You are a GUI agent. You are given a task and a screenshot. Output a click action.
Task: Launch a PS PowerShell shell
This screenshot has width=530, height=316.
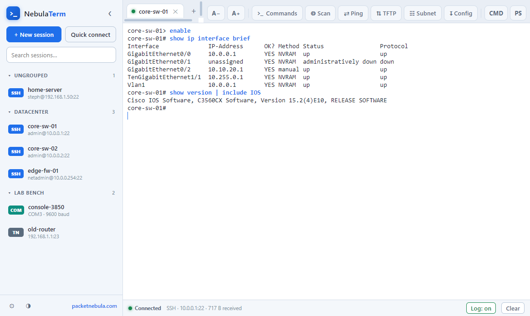518,13
